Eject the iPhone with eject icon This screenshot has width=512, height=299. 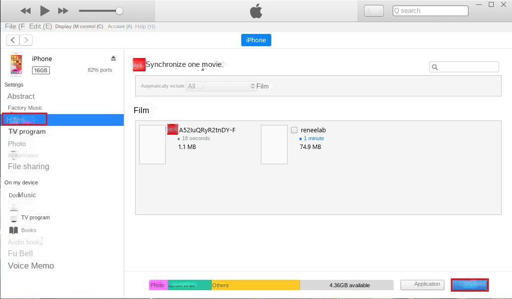113,58
